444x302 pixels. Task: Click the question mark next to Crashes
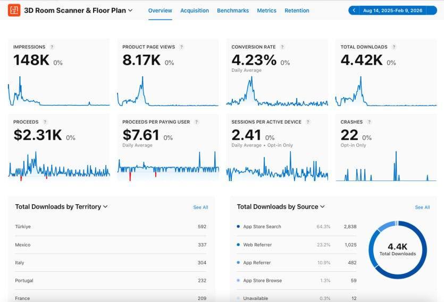369,122
